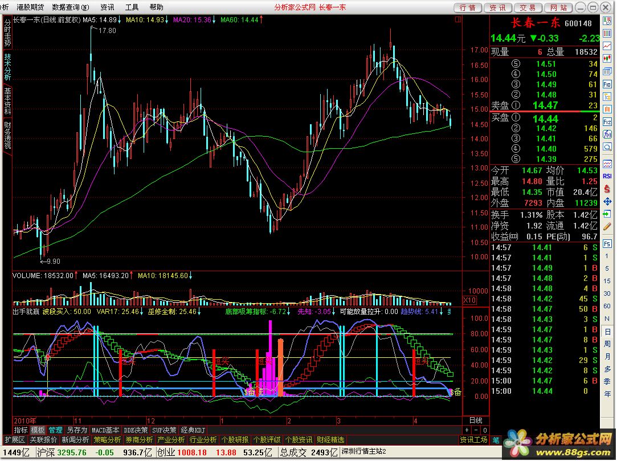Viewport: 617px width, 461px height.
Task: Open the intraday line chart icon
Action: point(607,46)
